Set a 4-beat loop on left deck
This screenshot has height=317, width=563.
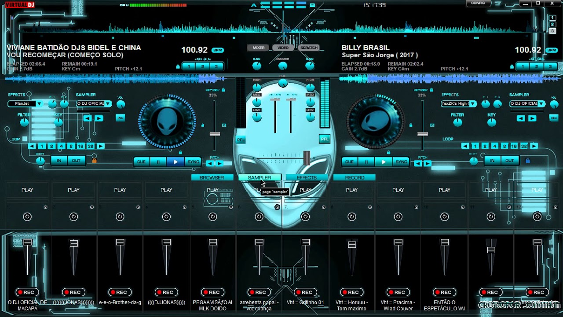coord(61,146)
